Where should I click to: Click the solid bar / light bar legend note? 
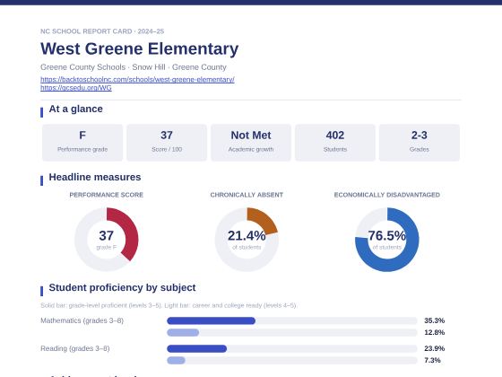(169, 305)
